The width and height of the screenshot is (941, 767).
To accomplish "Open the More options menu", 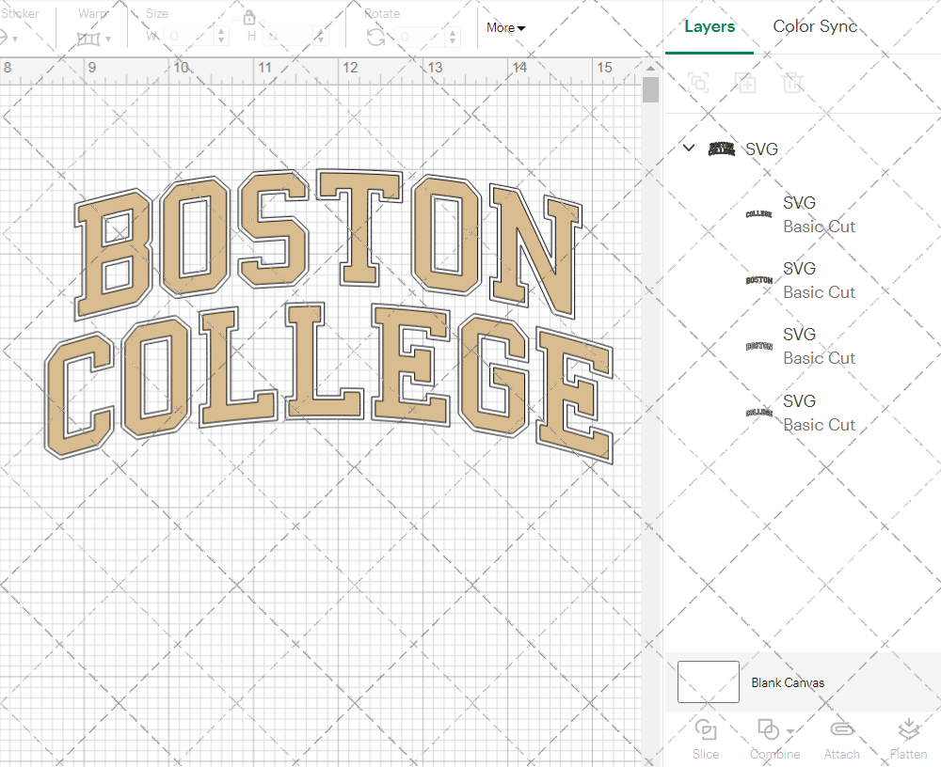I will click(505, 28).
